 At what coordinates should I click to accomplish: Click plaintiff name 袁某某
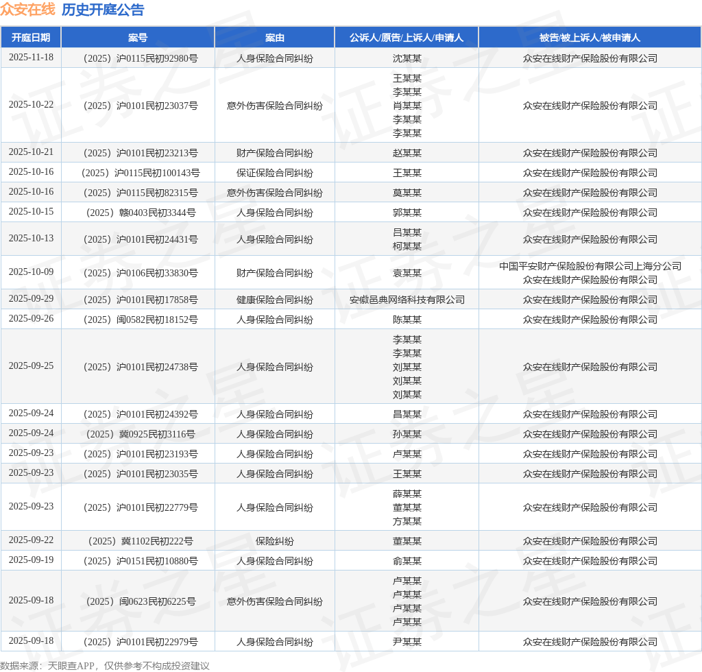(407, 273)
